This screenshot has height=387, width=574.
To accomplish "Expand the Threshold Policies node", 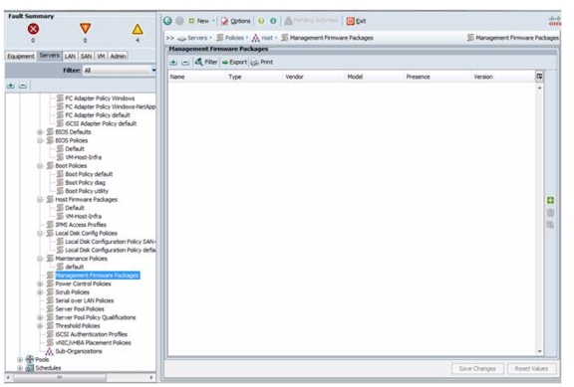I will coord(40,326).
